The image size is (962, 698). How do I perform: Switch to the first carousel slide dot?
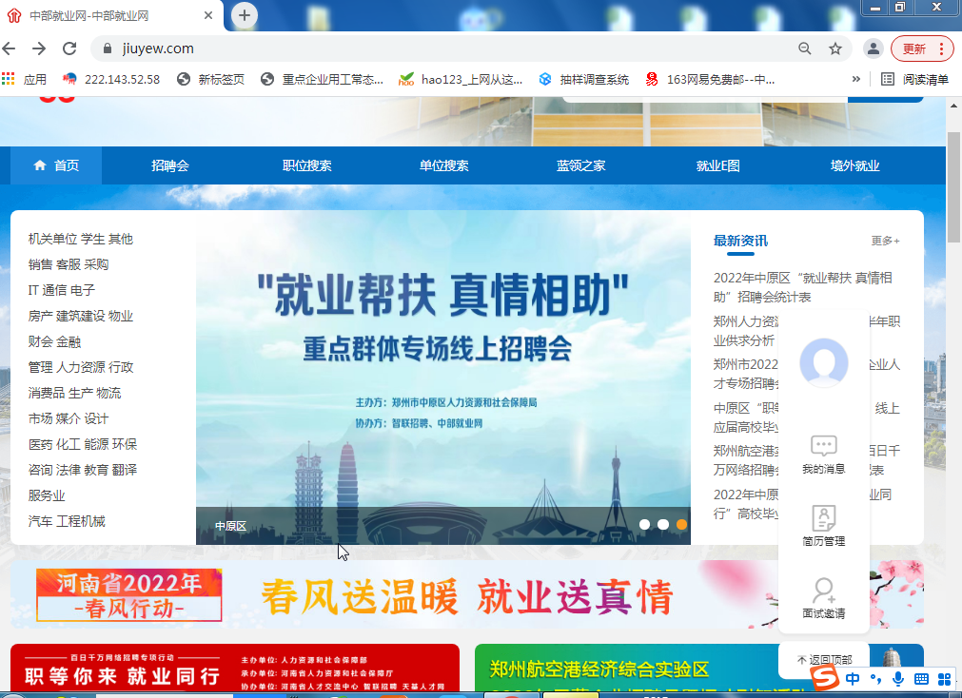pos(644,524)
